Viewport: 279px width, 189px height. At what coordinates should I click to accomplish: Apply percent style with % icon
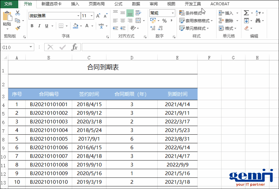point(164,21)
